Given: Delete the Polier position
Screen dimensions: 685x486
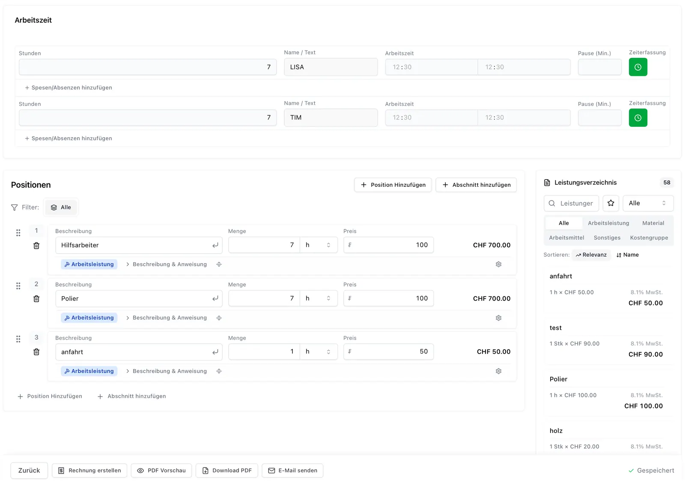Looking at the screenshot, I should click(x=36, y=299).
